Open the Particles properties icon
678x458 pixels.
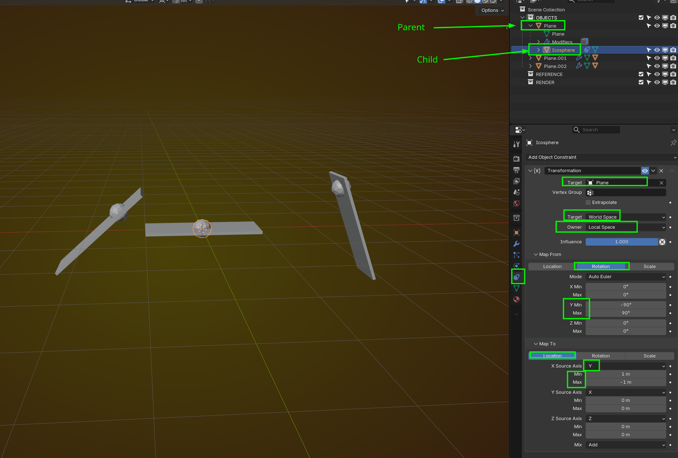(x=516, y=255)
